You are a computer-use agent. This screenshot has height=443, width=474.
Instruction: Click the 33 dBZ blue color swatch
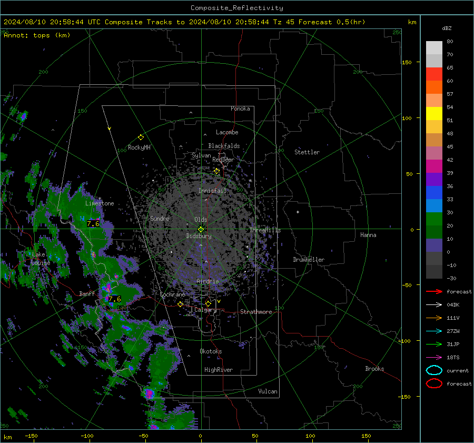[x=434, y=192]
